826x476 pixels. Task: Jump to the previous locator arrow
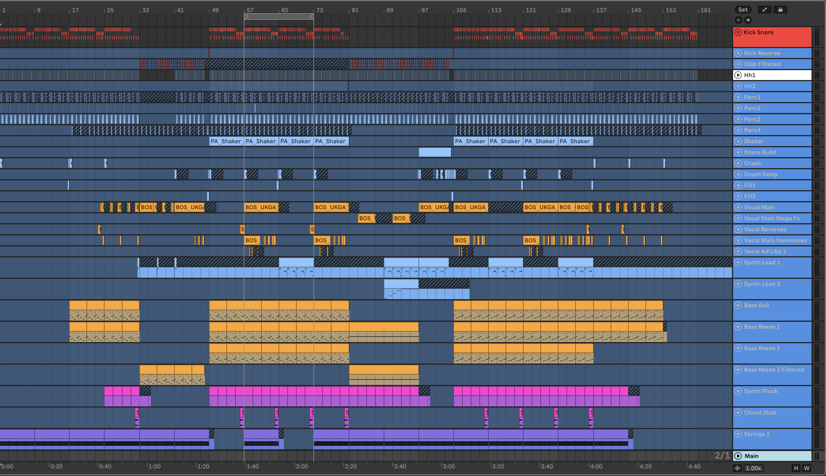[x=739, y=20]
